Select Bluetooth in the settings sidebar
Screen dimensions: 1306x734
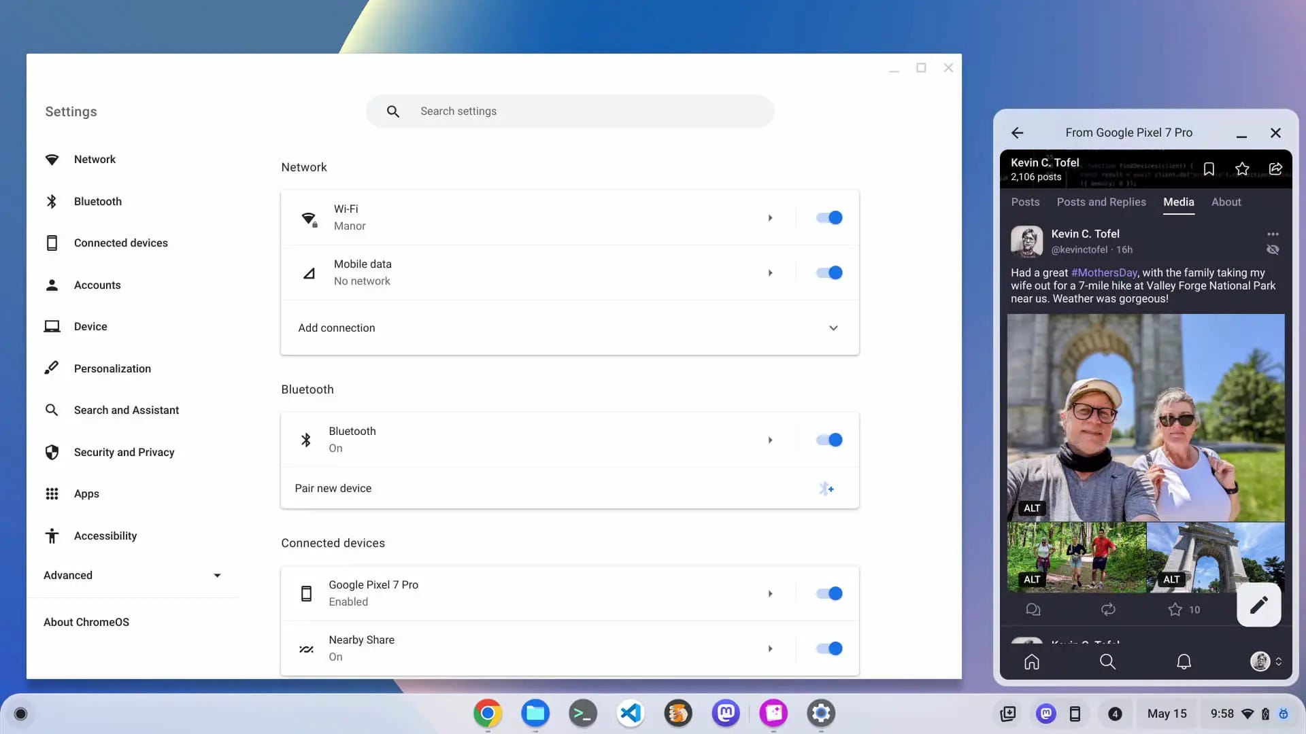[98, 201]
